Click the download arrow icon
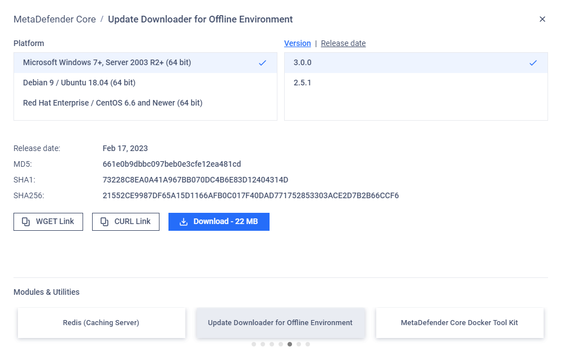 184,222
